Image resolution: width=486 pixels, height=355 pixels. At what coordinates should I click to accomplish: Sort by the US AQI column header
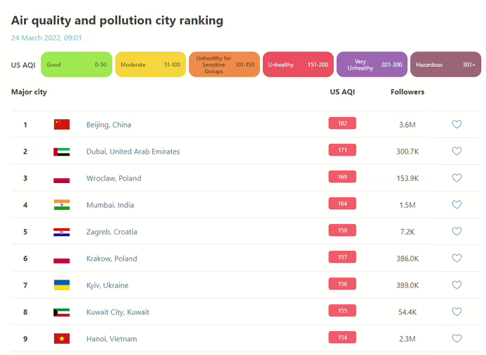342,92
